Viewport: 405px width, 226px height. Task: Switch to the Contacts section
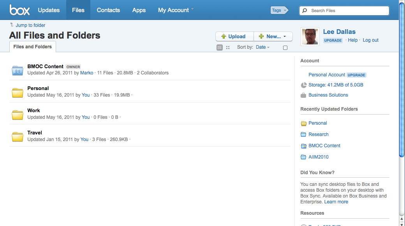(x=108, y=10)
